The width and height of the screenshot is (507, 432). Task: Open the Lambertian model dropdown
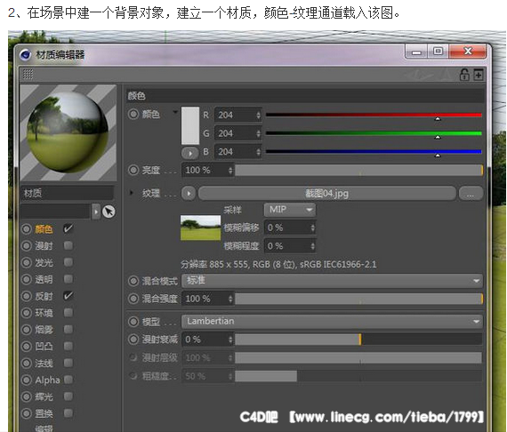pos(332,321)
